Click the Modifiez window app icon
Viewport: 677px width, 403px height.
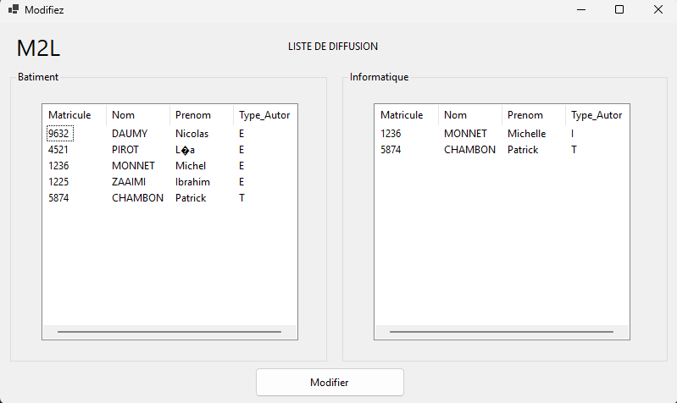tap(14, 9)
